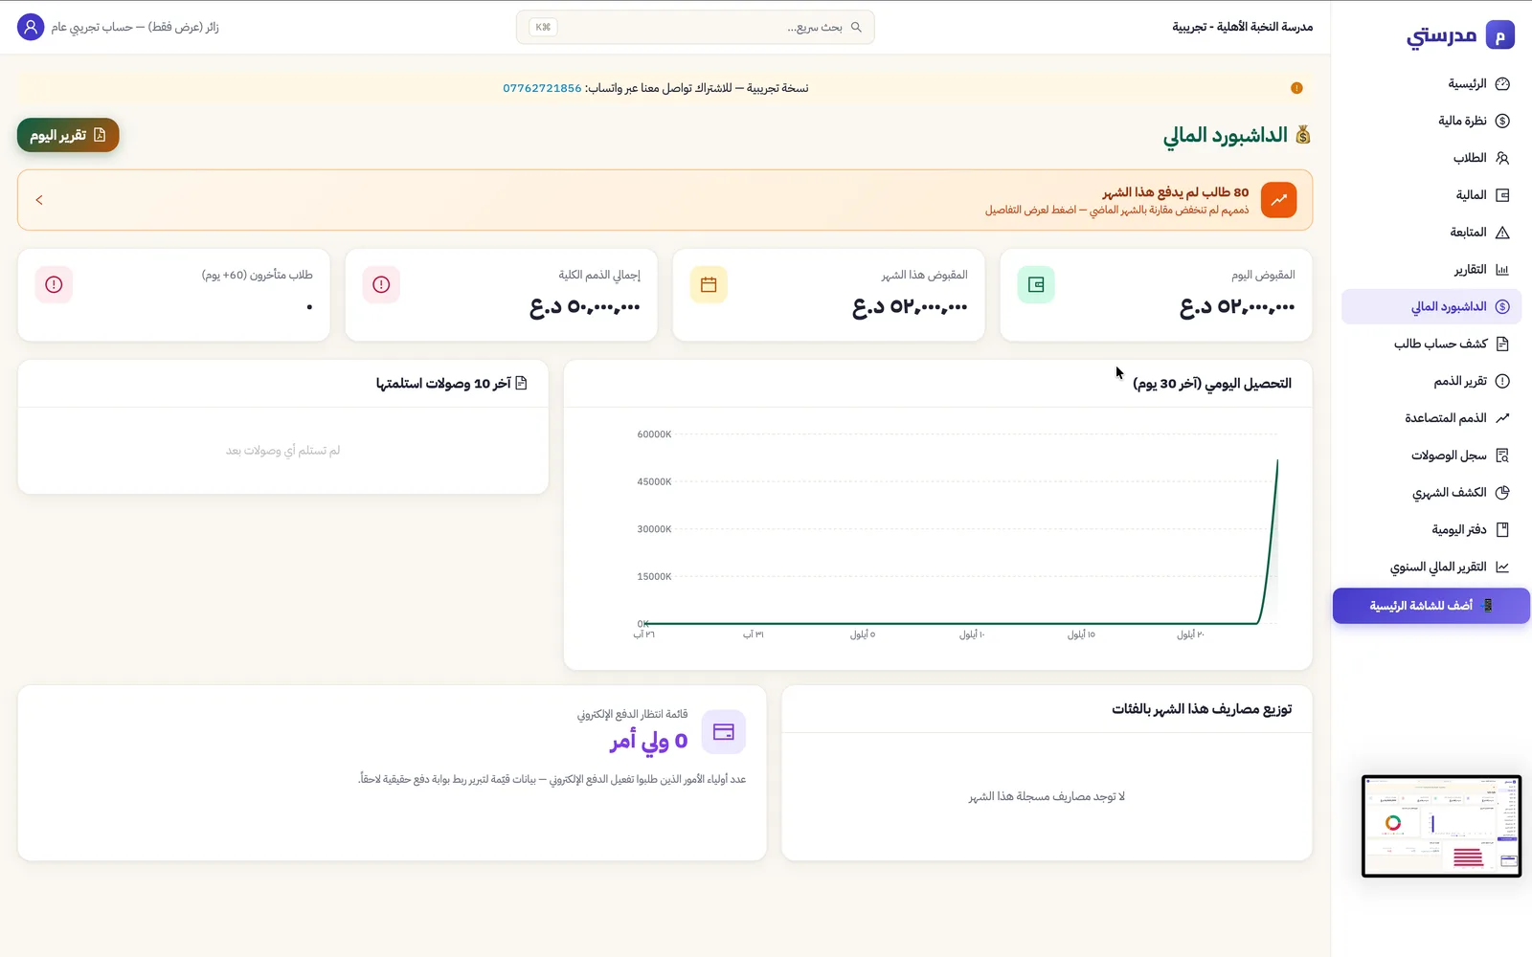This screenshot has width=1532, height=957.
Task: Click the daily collection chart line peak
Action: coord(1277,461)
